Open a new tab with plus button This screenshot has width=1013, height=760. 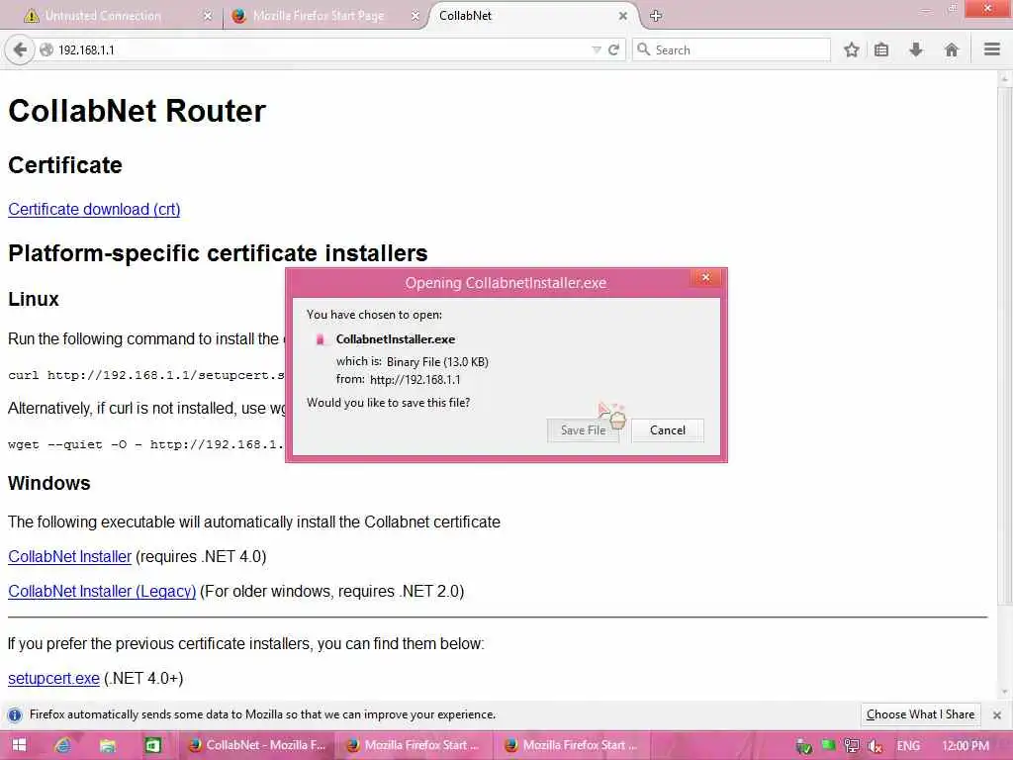[656, 16]
